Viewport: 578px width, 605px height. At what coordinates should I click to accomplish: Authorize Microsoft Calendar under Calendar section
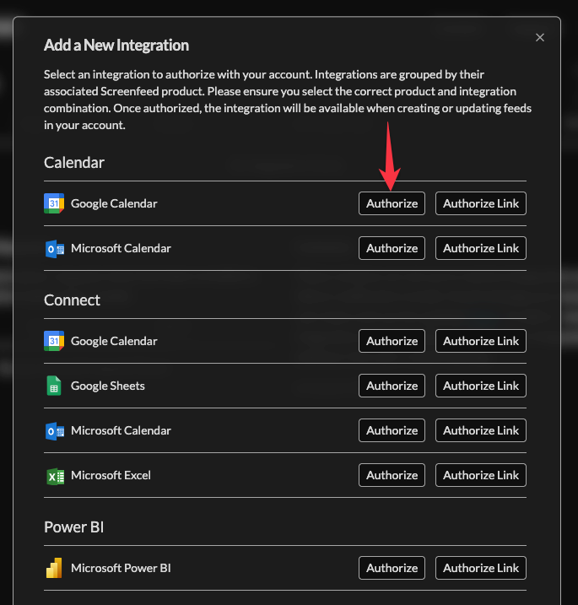coord(392,248)
